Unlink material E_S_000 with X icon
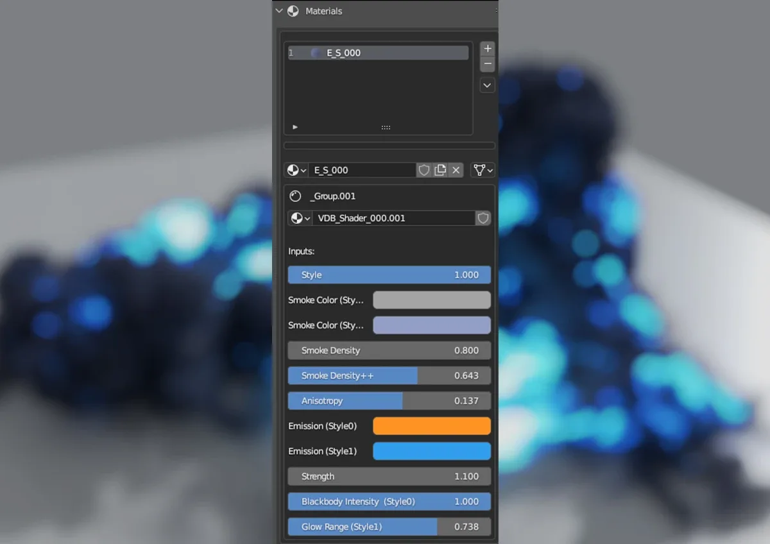Screen dimensions: 770x544 point(456,170)
